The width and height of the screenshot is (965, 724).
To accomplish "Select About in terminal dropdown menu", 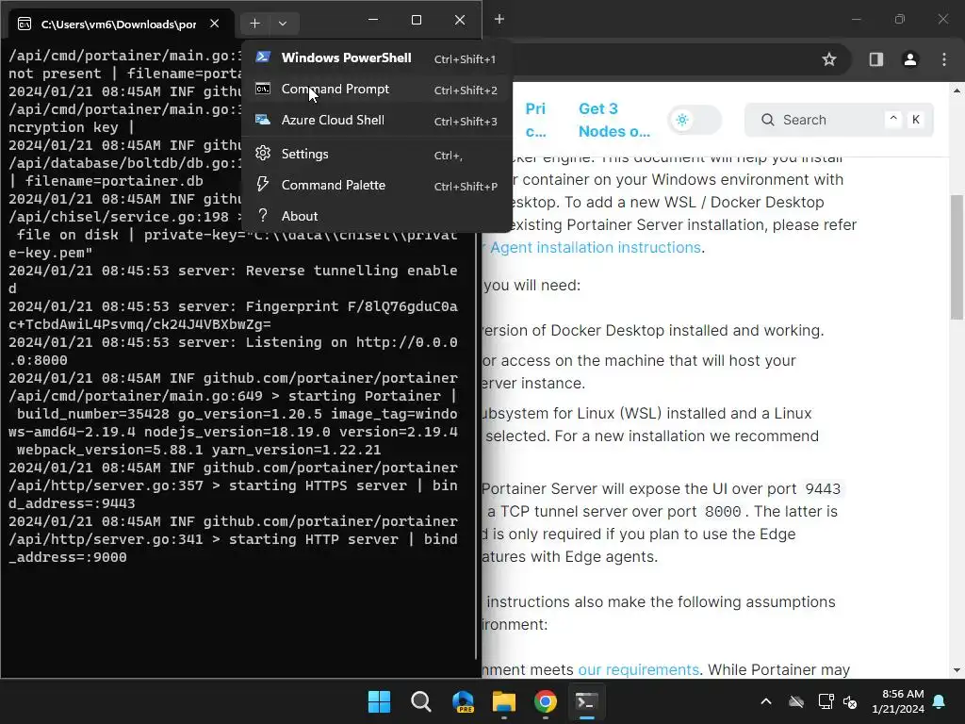I will point(377,216).
